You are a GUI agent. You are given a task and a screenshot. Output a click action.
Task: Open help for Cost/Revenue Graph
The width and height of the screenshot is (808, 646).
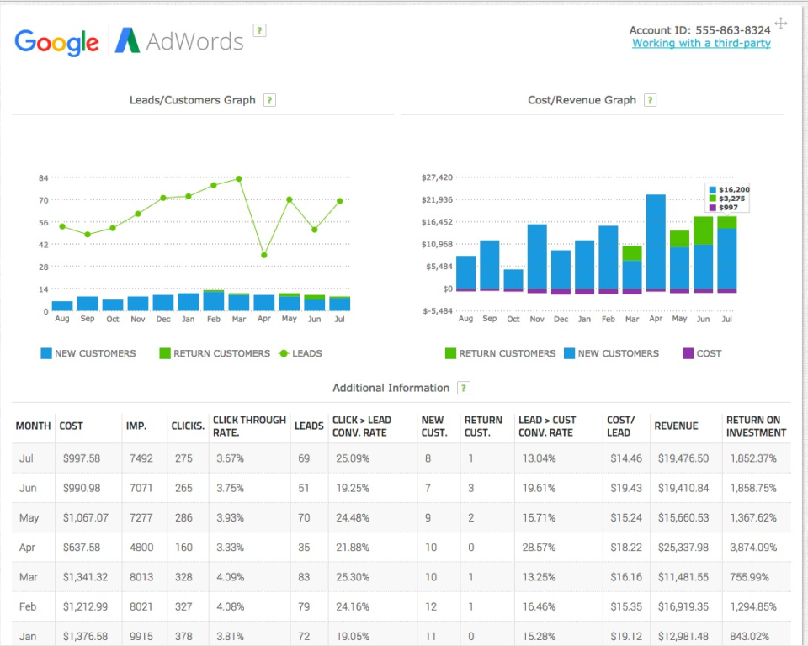[x=651, y=100]
